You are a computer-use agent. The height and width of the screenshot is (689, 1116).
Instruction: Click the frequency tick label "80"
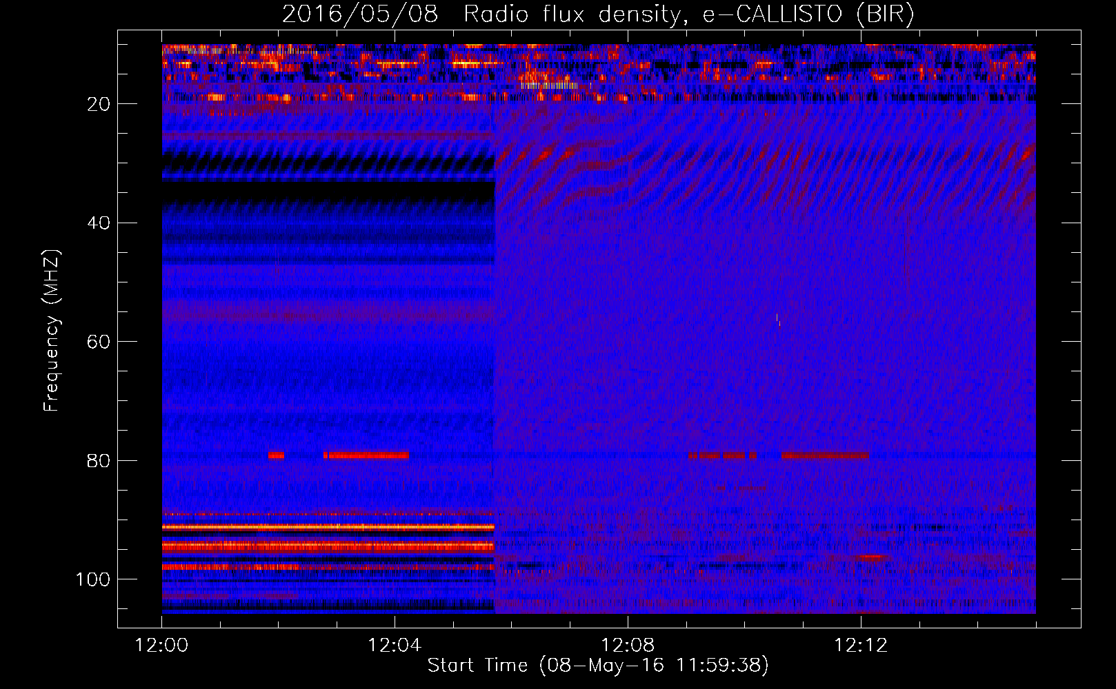[x=99, y=460]
